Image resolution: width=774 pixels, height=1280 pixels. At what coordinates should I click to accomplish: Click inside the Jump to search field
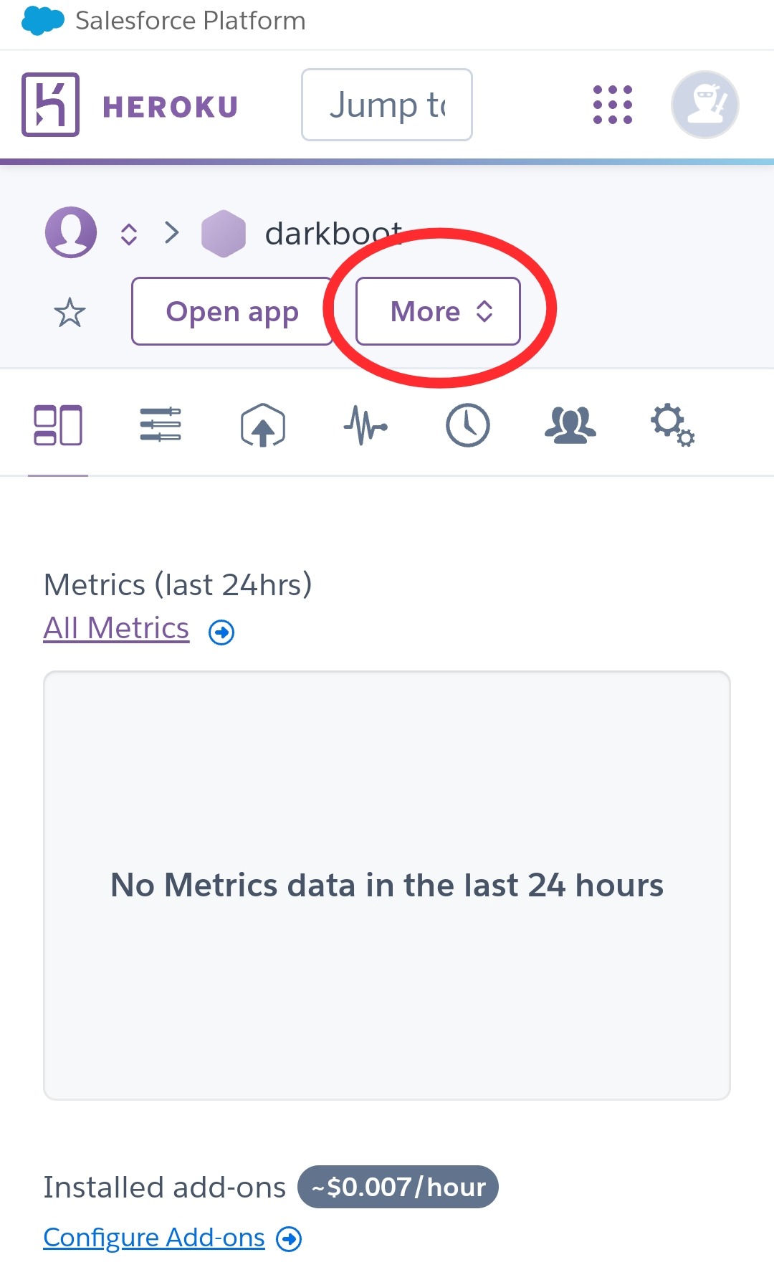(x=387, y=105)
